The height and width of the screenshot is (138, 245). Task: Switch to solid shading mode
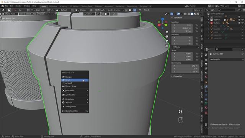click(x=192, y=14)
